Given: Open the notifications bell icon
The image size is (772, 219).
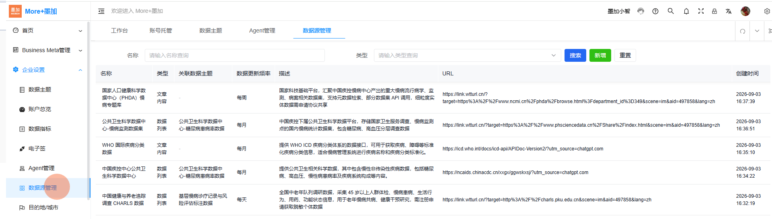Looking at the screenshot, I should tap(686, 11).
